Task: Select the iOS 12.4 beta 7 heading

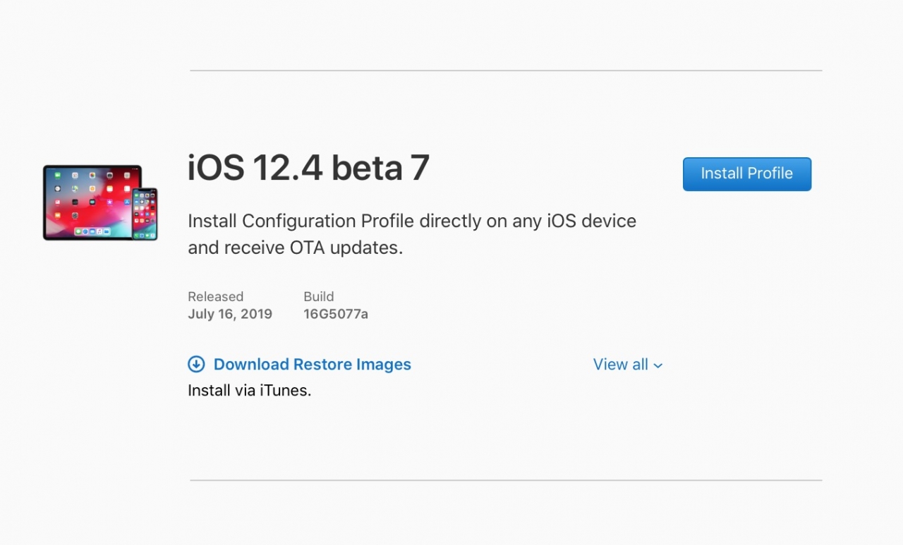Action: 308,169
